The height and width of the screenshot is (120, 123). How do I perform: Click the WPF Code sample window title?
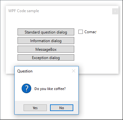24,11
